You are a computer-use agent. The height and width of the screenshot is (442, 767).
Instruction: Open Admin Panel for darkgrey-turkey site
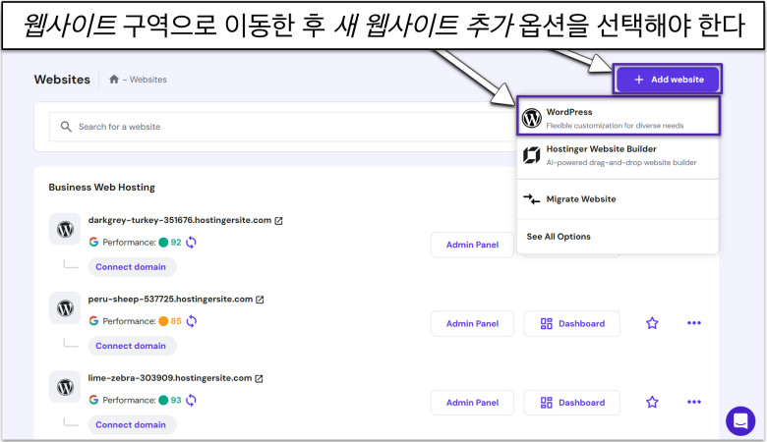pyautogui.click(x=472, y=245)
